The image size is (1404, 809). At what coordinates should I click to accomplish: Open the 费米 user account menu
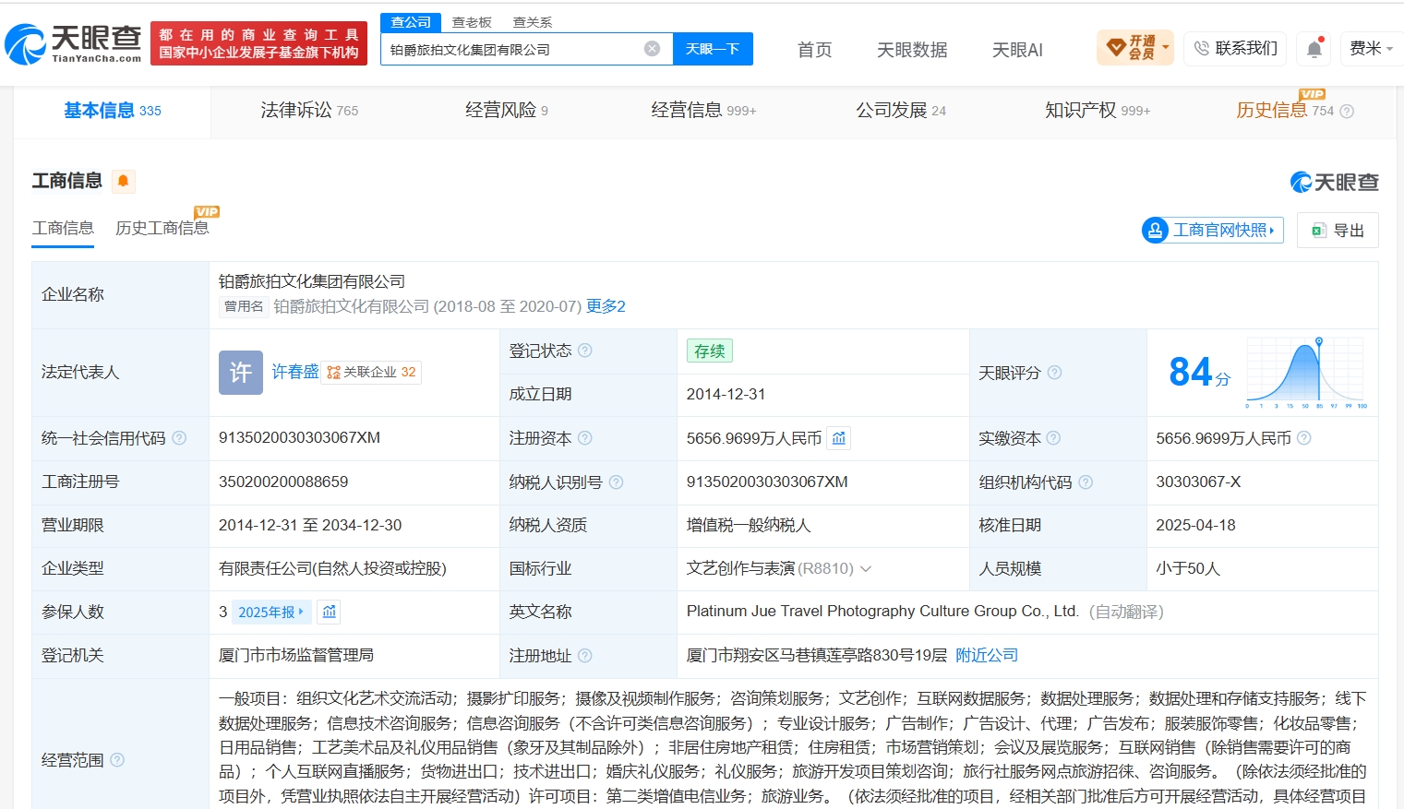pos(1371,48)
